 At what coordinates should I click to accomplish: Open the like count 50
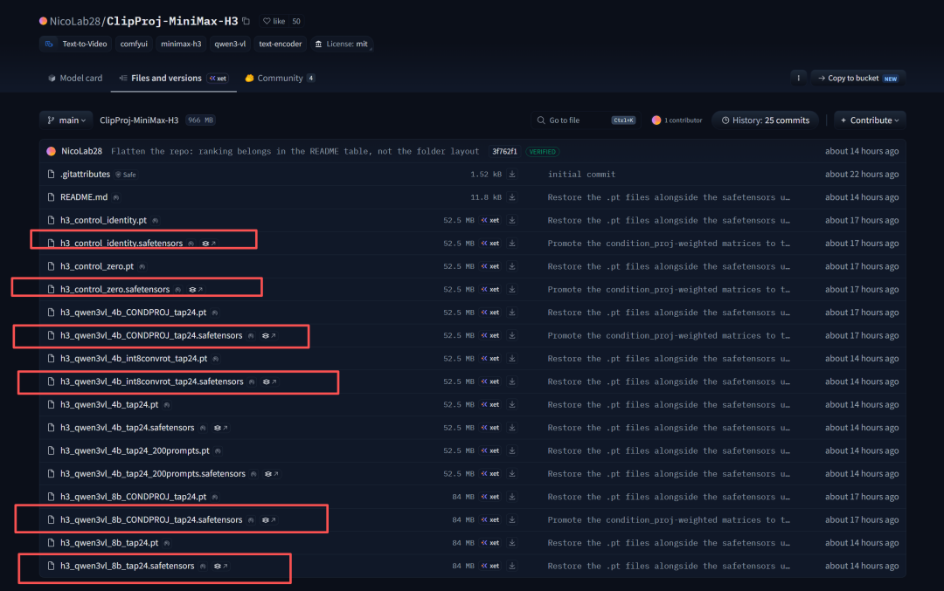296,21
